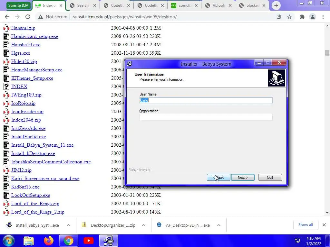Screen dimensions: 330x247
Task: Bookmark this page with the star icon
Action: pyautogui.click(x=289, y=17)
